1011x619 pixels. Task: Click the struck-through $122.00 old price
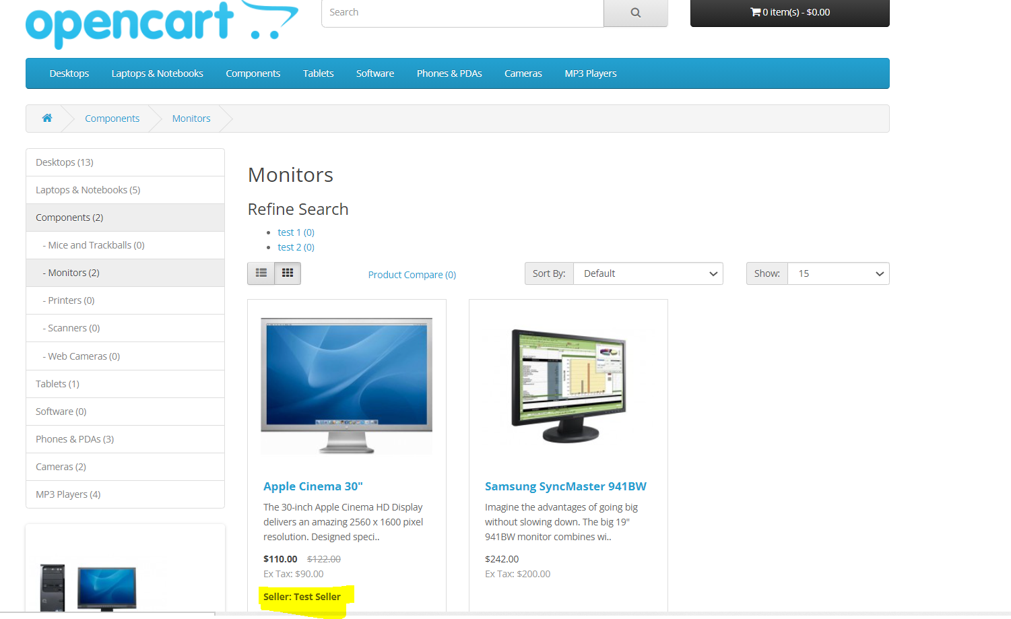tap(324, 559)
